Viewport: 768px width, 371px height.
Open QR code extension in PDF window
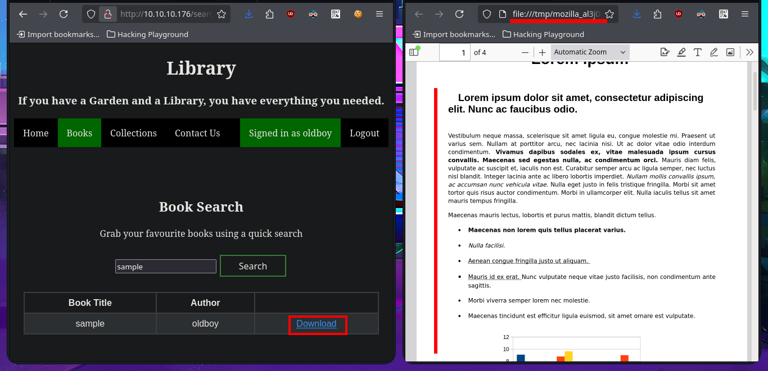(724, 14)
